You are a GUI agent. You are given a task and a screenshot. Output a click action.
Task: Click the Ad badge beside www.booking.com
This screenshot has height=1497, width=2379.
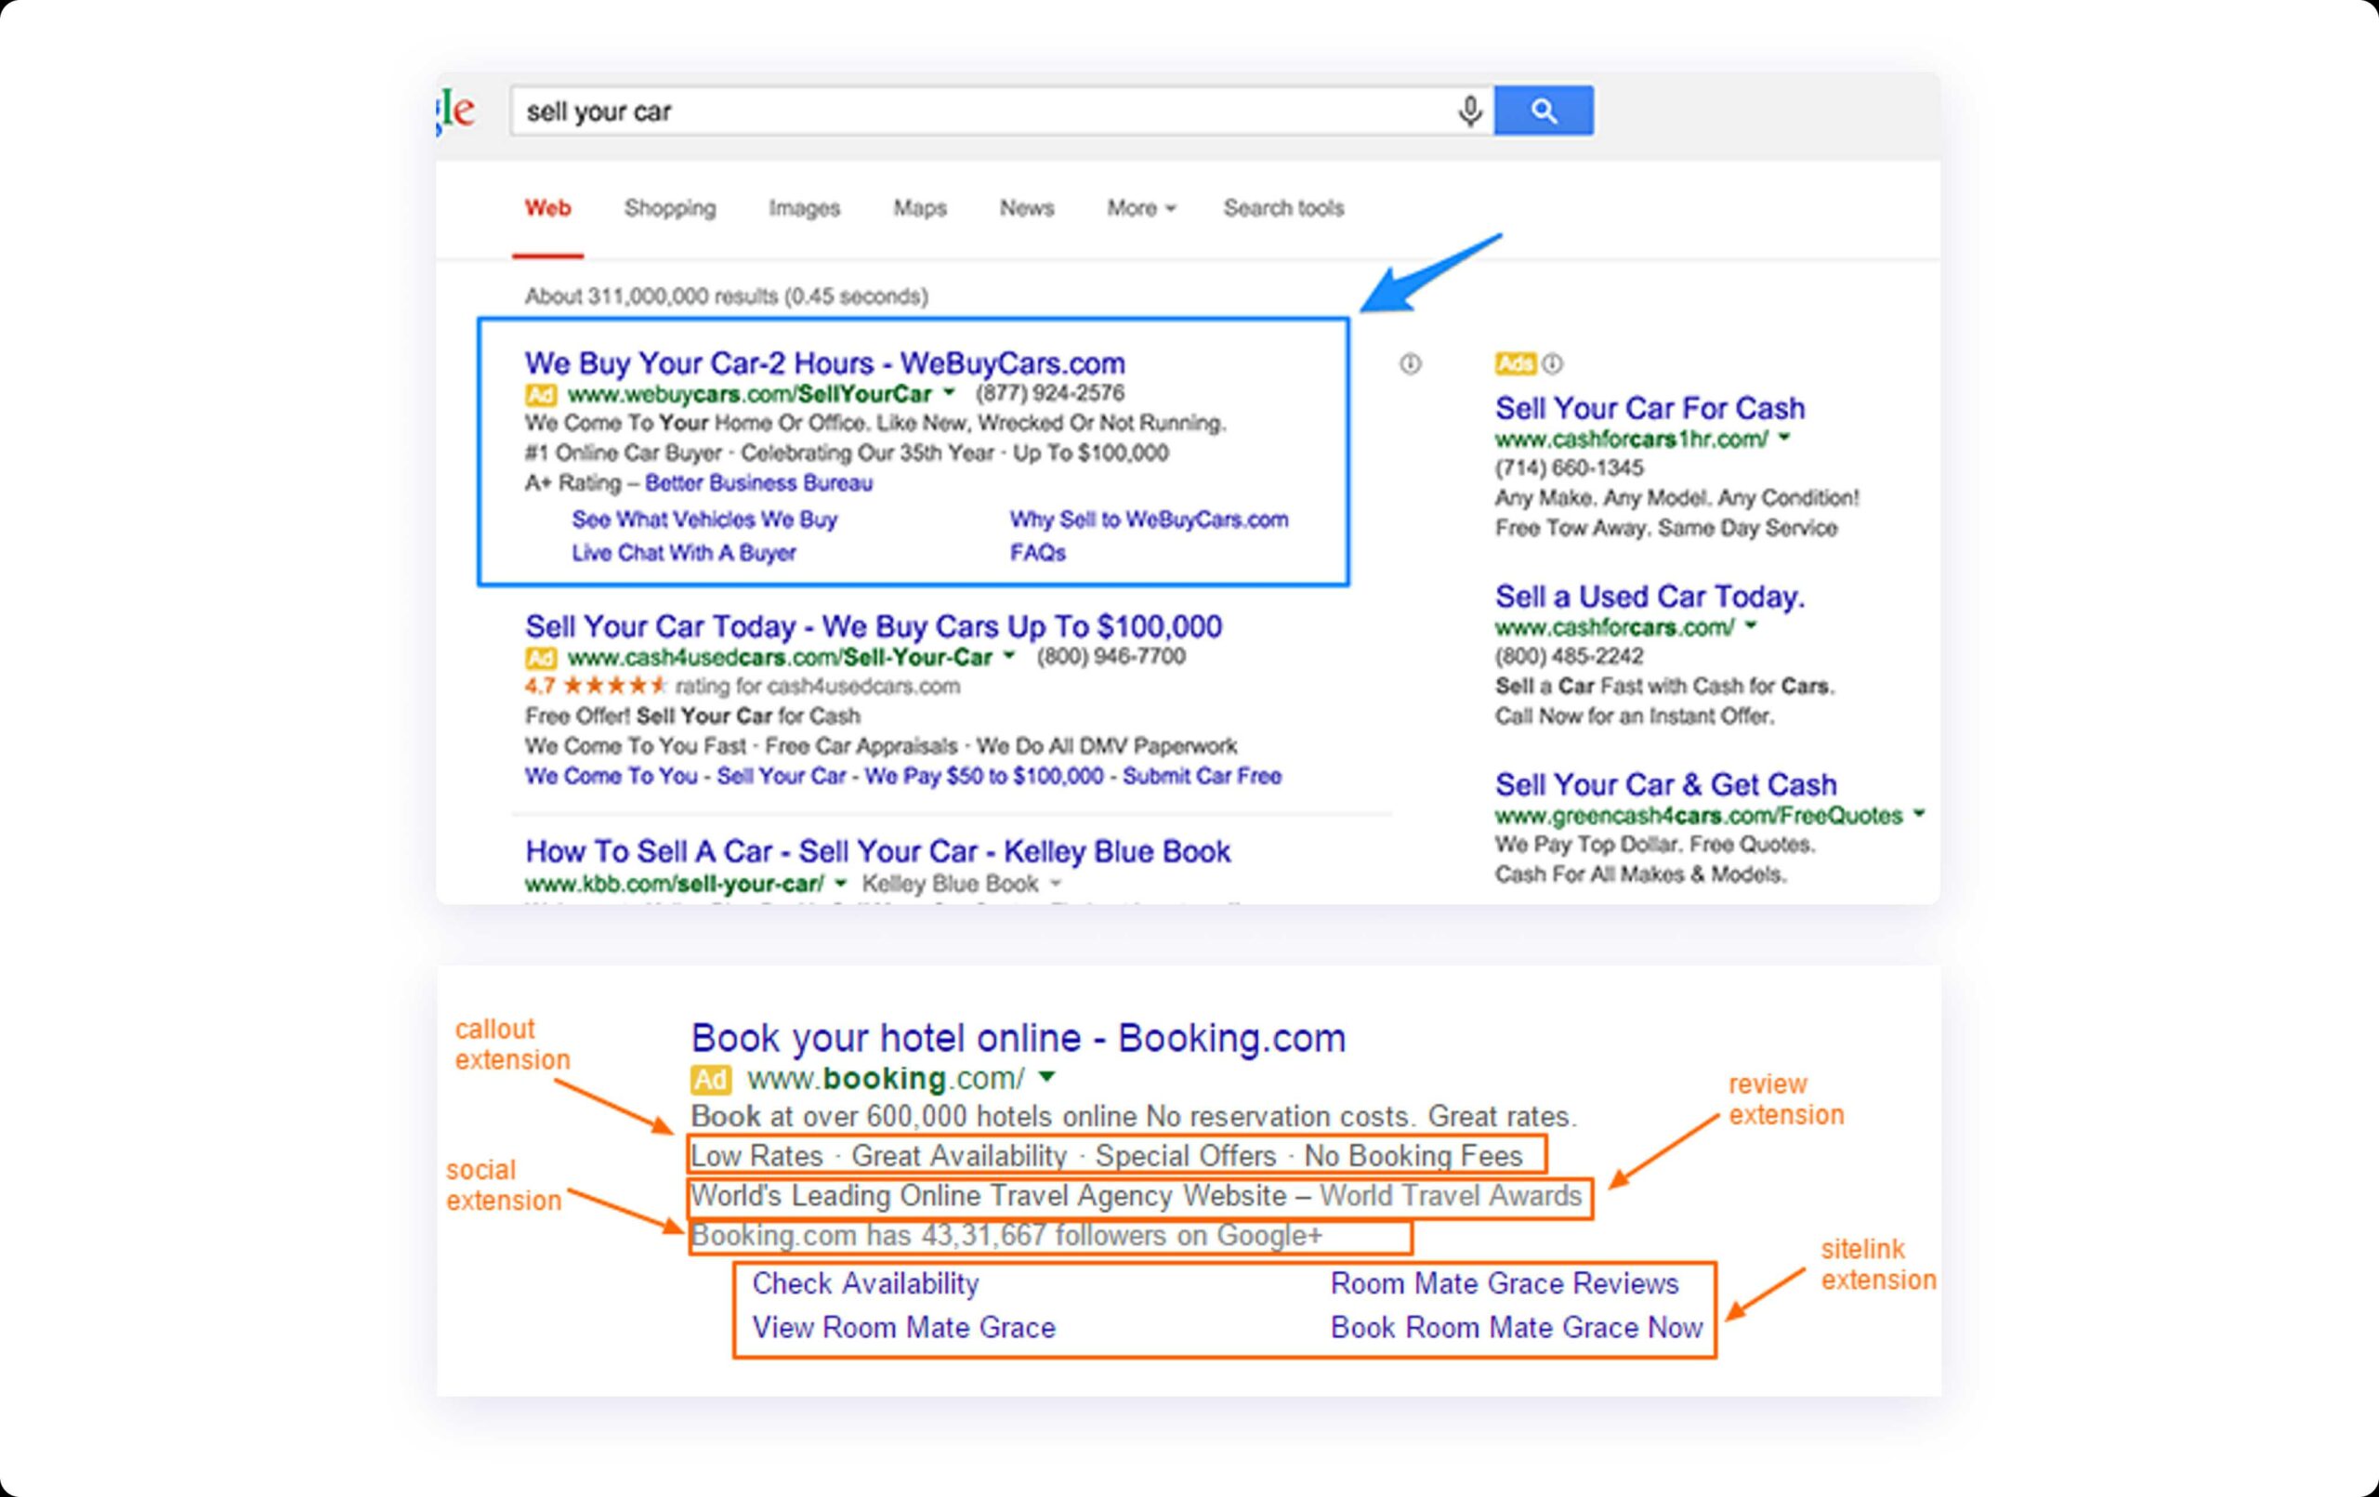coord(710,1079)
